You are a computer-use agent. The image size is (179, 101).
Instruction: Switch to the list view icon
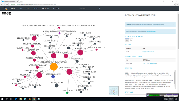pos(5,13)
